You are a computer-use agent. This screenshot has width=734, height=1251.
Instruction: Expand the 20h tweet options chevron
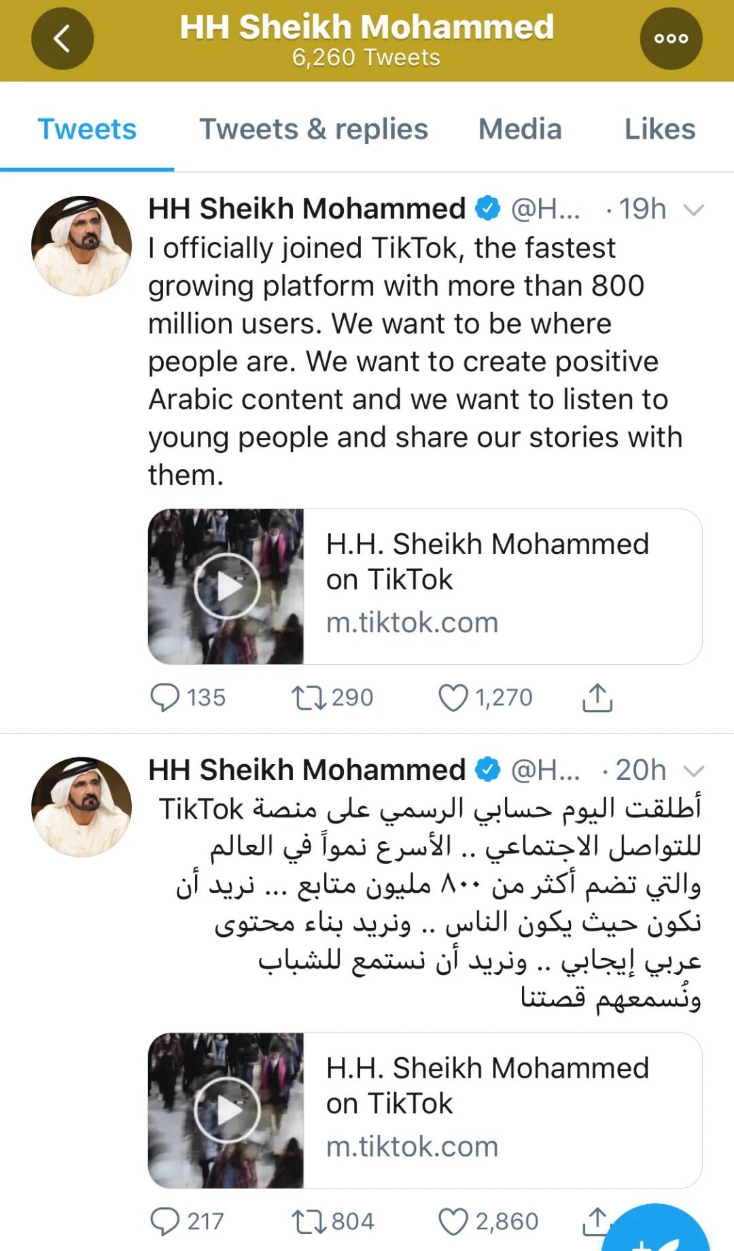[693, 771]
